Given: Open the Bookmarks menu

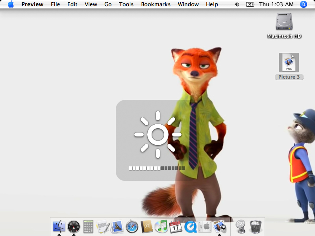Looking at the screenshot, I should click(x=156, y=4).
